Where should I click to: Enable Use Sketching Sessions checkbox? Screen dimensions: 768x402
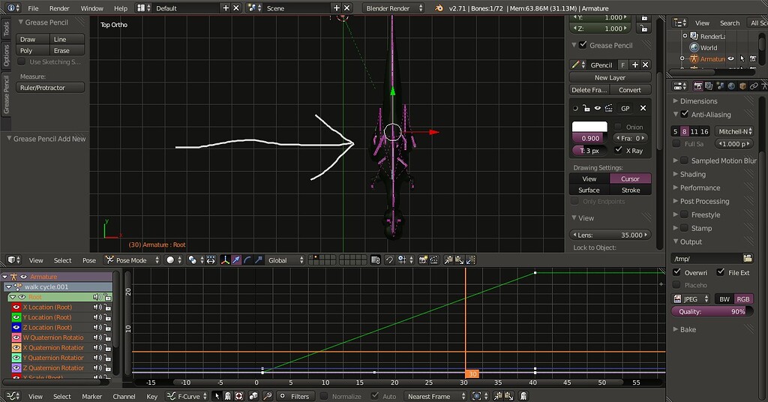coord(22,61)
